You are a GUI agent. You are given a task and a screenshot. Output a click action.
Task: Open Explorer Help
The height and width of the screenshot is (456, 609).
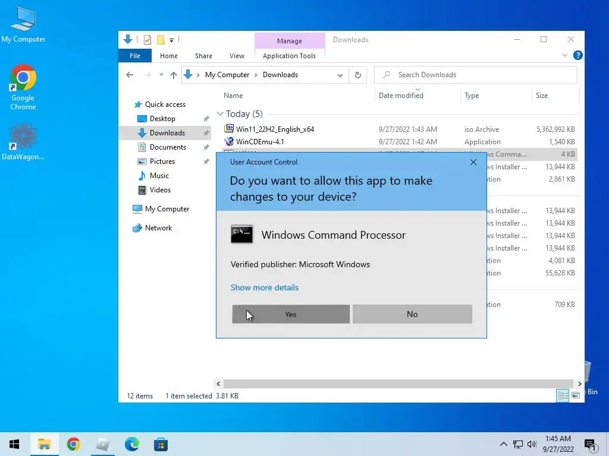tap(577, 55)
